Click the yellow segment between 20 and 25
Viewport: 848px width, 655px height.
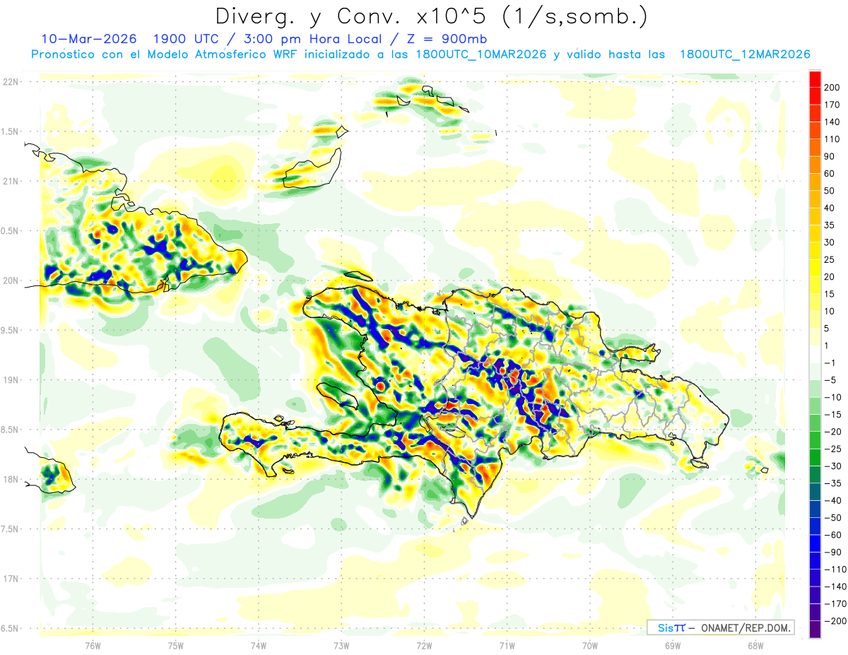(815, 268)
